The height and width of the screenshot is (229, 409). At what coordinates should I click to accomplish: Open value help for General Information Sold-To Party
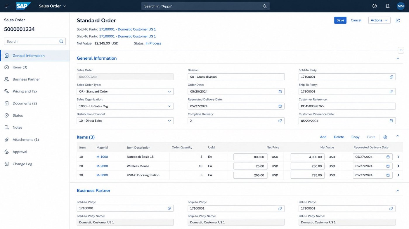click(x=391, y=77)
